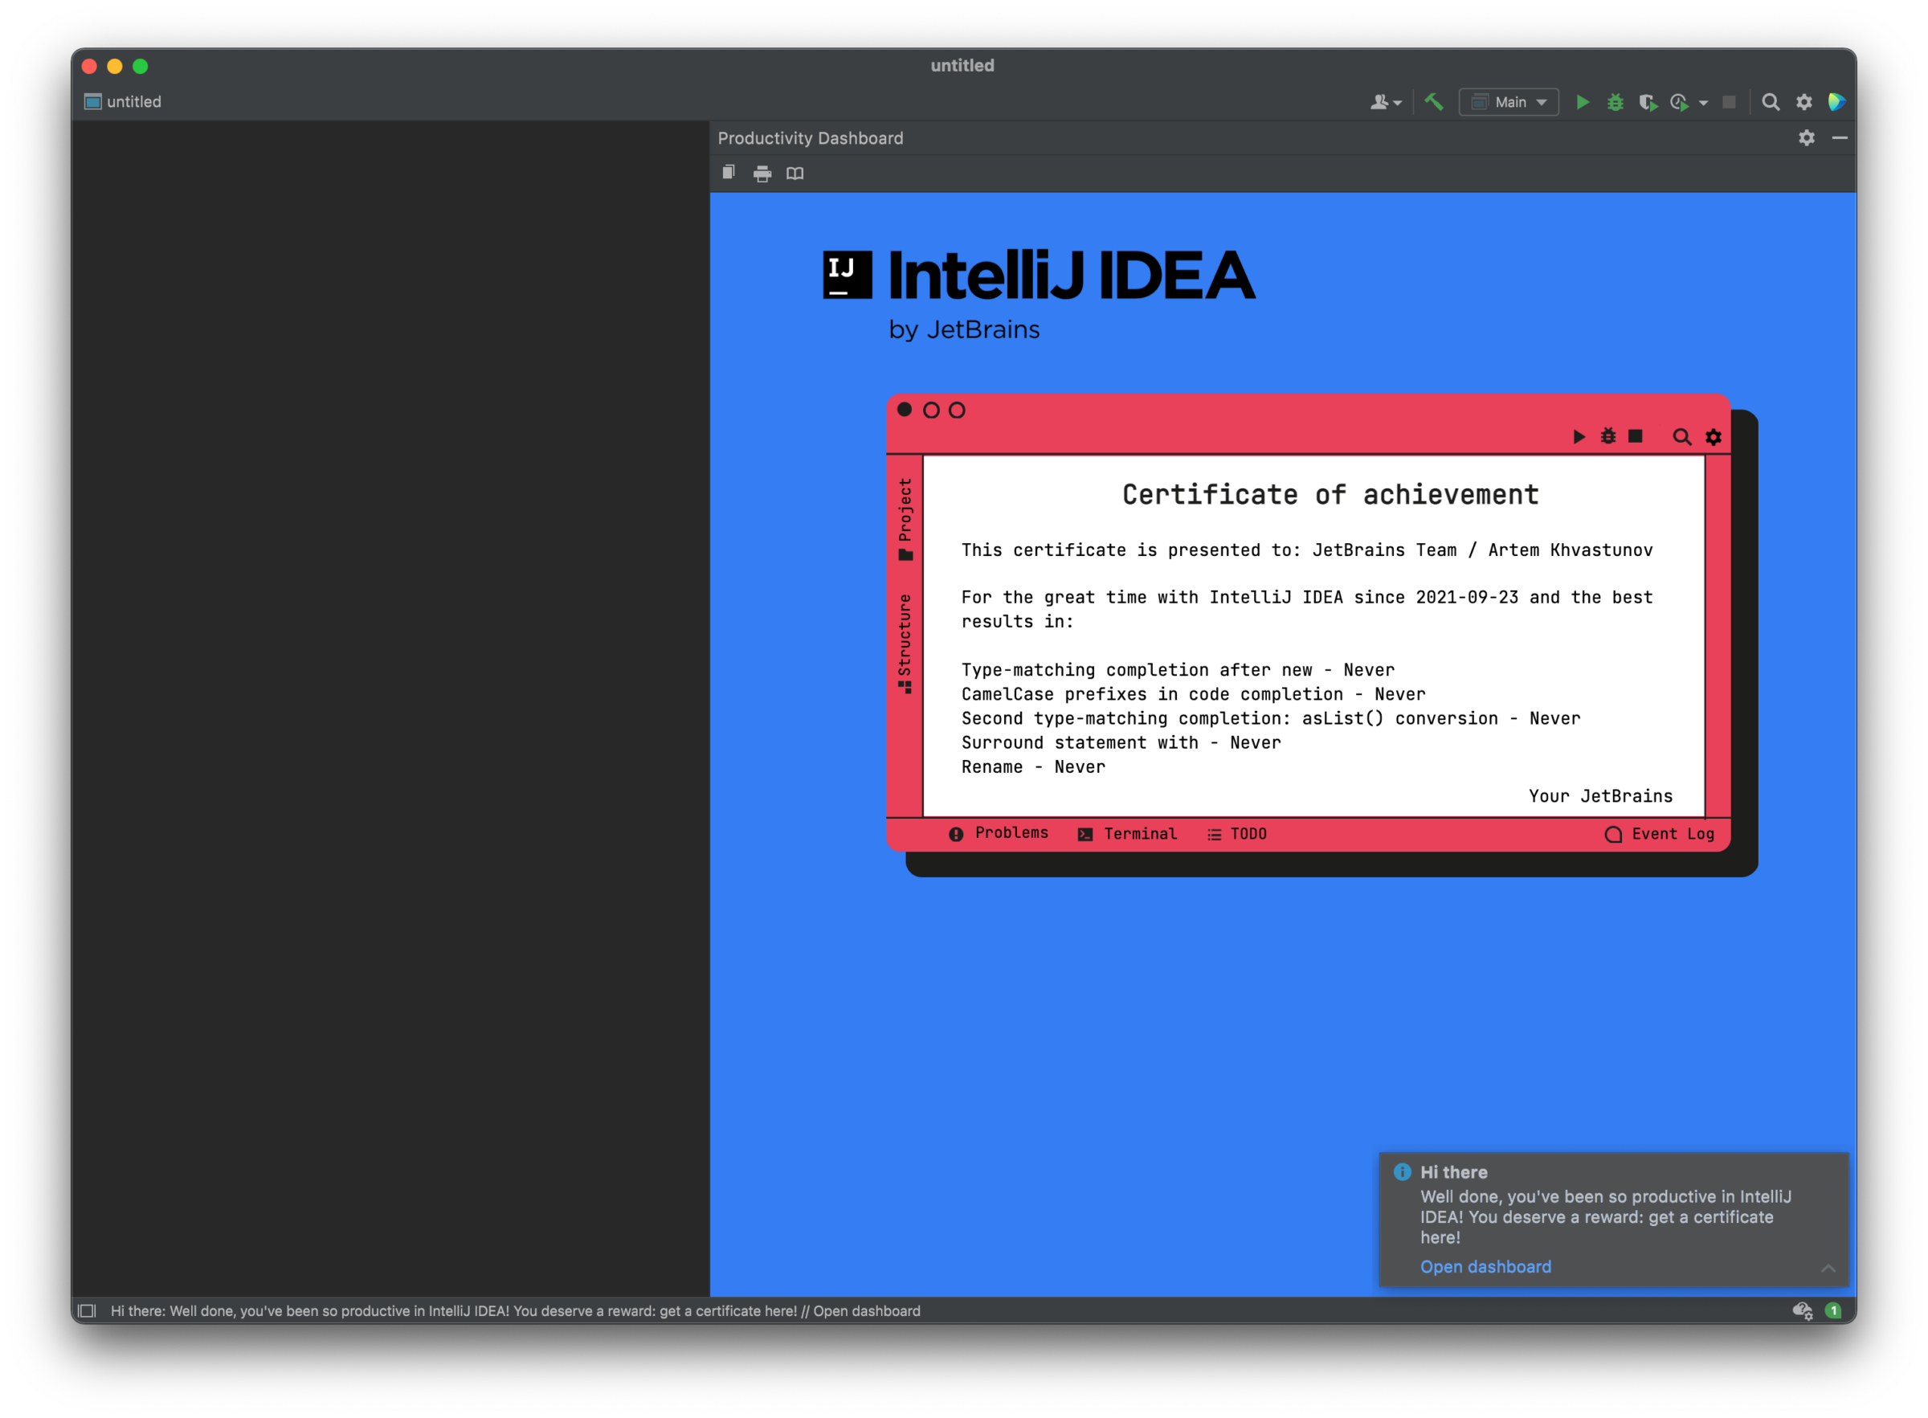Screen dimensions: 1928x1418
Task: Click the colorful JetBrains Space icon
Action: click(x=1836, y=102)
